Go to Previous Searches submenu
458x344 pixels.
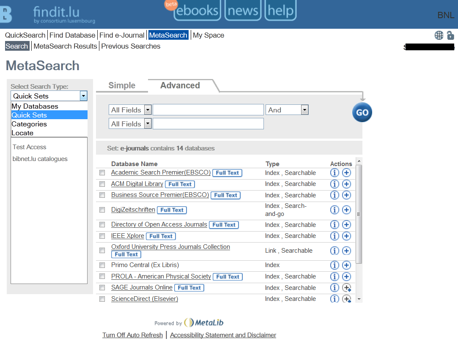pos(131,46)
